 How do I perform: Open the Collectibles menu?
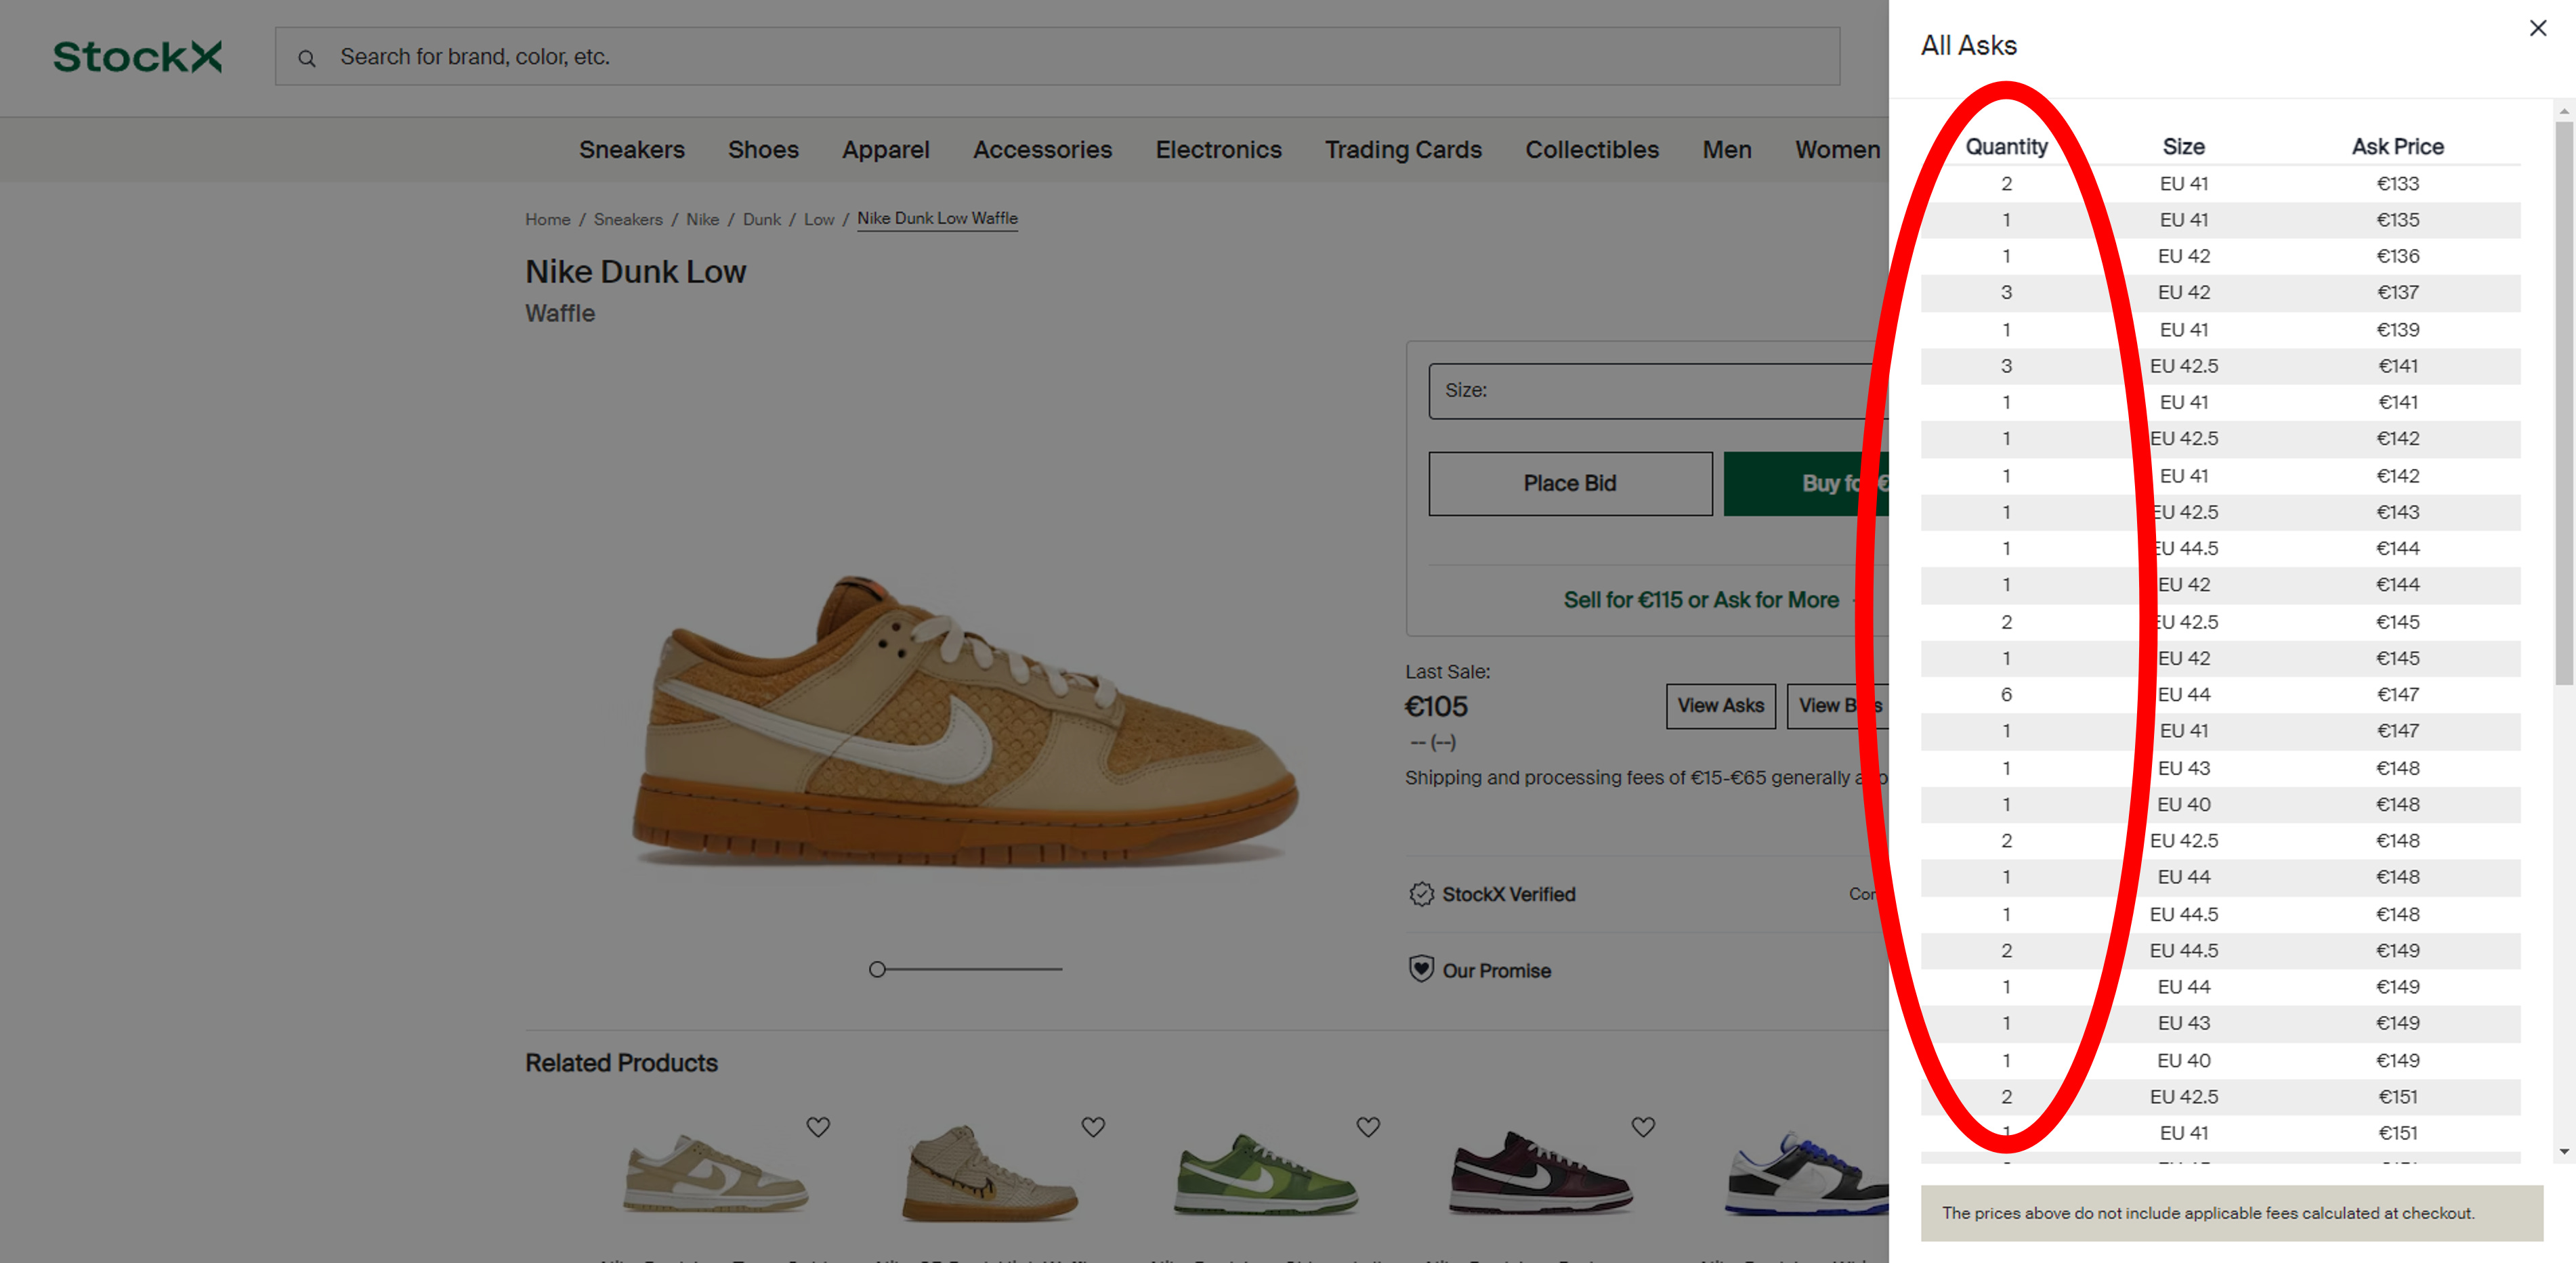tap(1591, 150)
